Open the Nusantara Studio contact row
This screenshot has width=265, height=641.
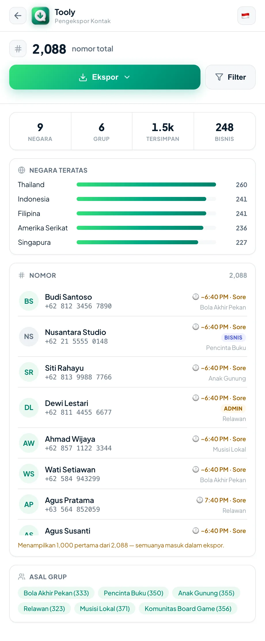(132, 336)
